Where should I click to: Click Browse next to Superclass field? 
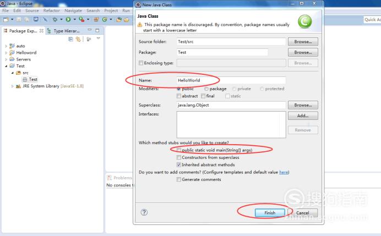[303, 105]
